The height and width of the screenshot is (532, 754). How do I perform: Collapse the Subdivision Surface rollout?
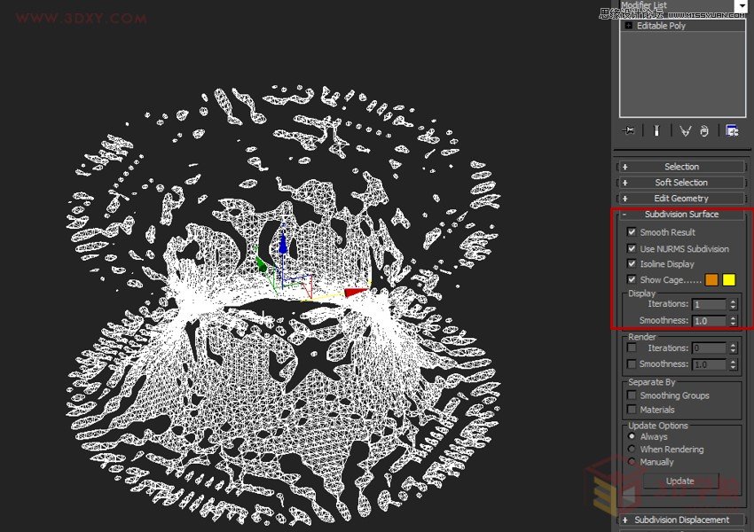[x=679, y=214]
